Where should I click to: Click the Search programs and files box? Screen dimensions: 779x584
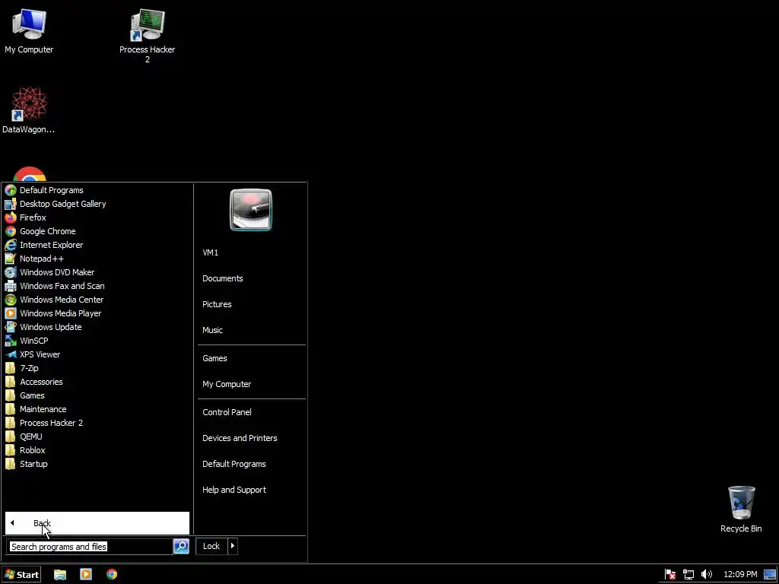(x=90, y=547)
